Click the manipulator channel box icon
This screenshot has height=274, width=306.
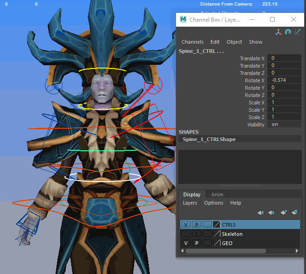pos(278,32)
